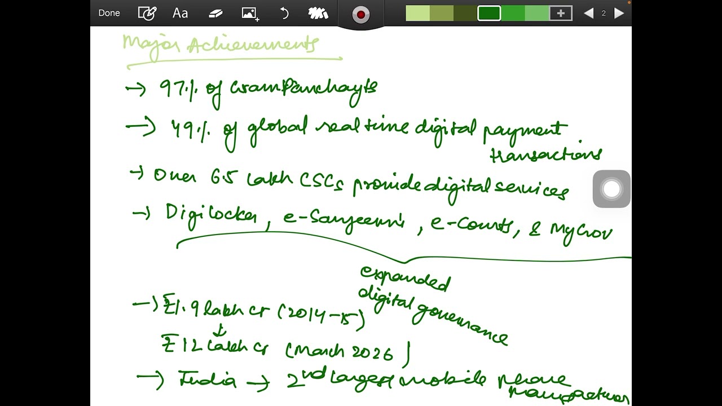Tap the '49% of global real time' line

(364, 140)
